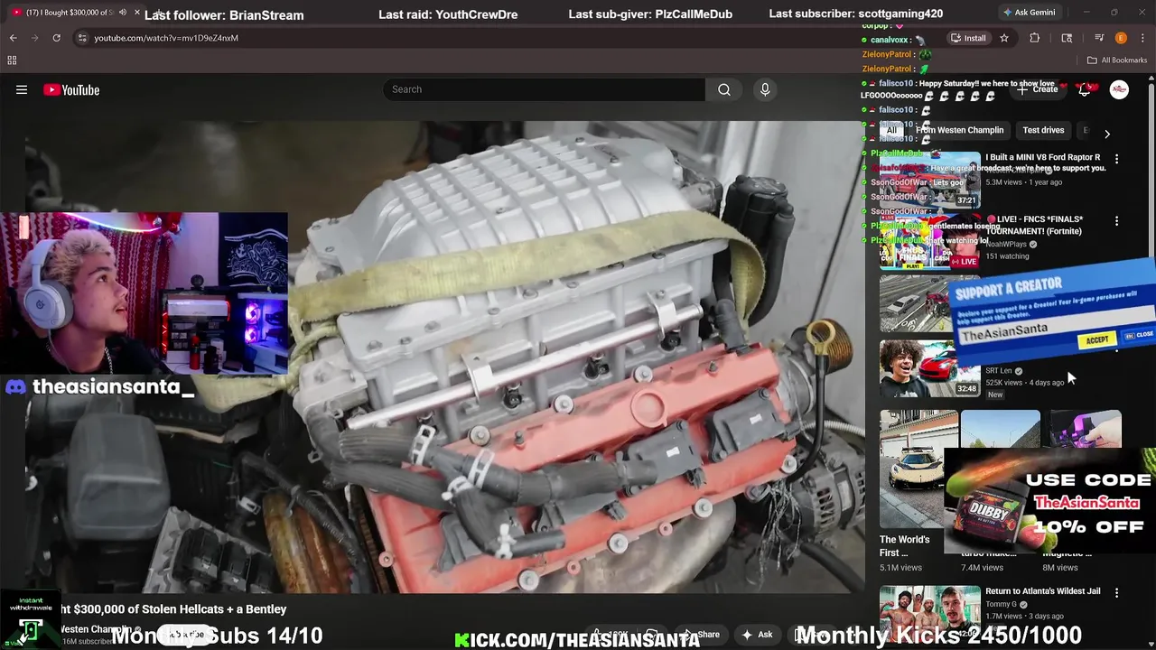Image resolution: width=1156 pixels, height=650 pixels.
Task: Select the 'Test drives' filter chip
Action: pyautogui.click(x=1043, y=130)
